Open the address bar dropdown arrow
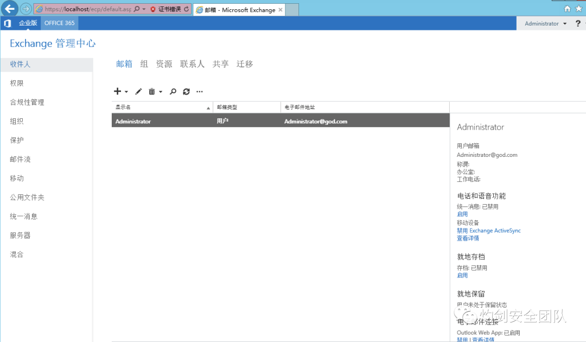The height and width of the screenshot is (342, 586). [144, 9]
